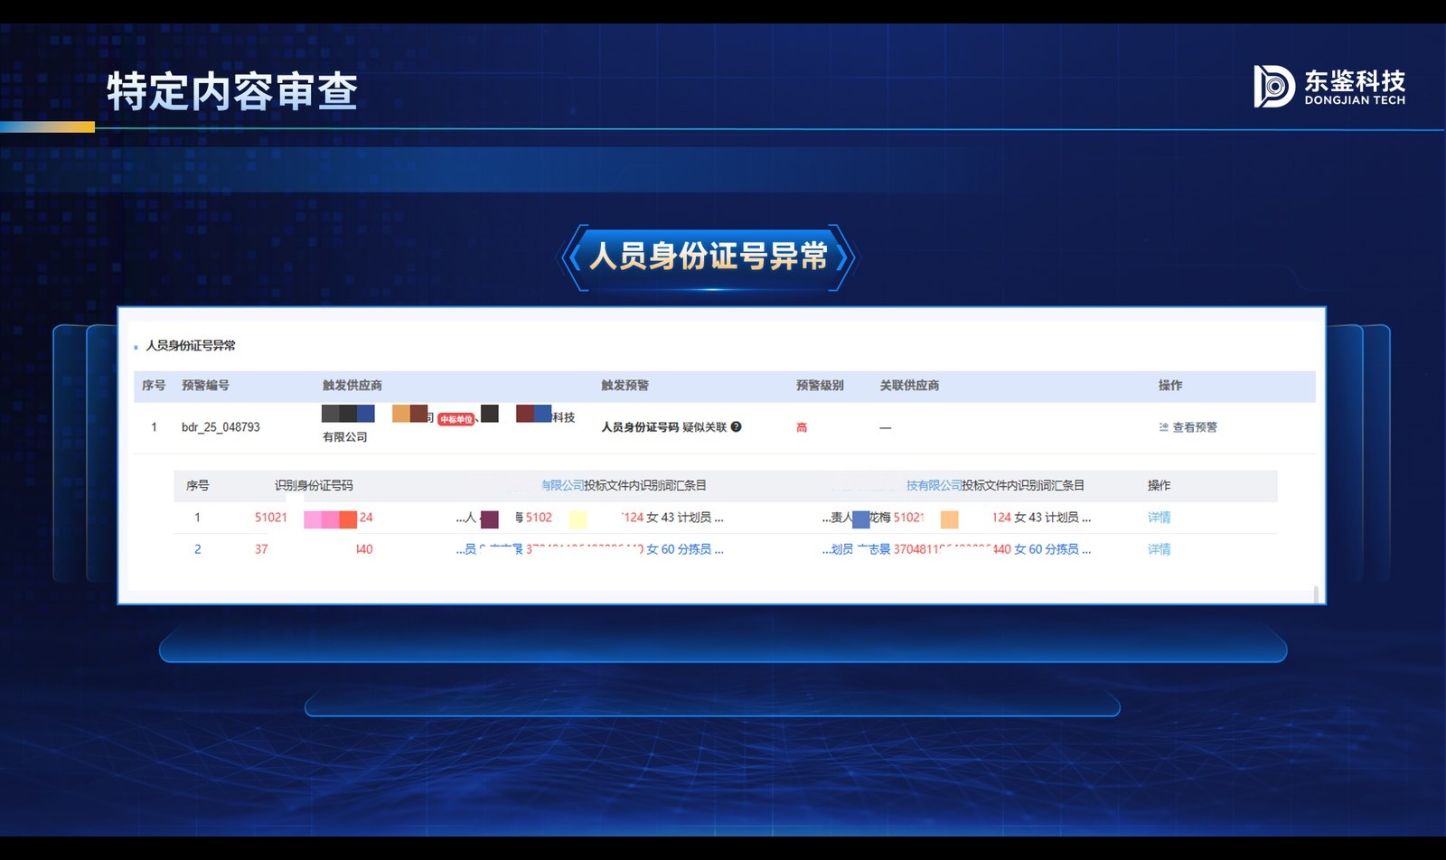Select warning number bdr_25_048793
Screen dimensions: 1446x860
(x=221, y=427)
